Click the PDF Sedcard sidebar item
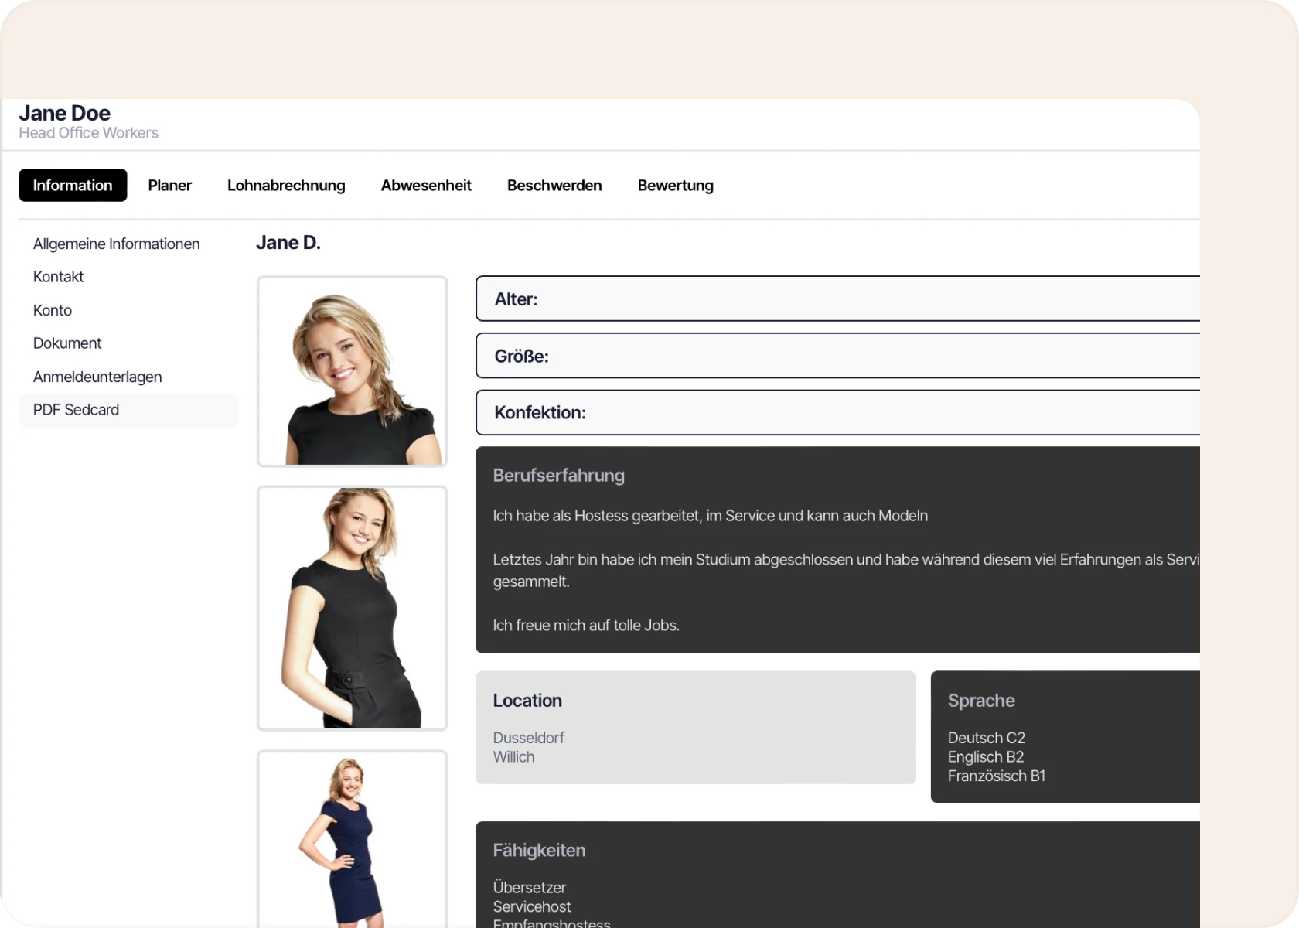 [128, 410]
